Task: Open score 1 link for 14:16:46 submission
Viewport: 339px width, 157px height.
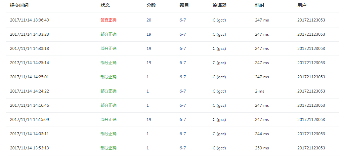Action: point(148,105)
